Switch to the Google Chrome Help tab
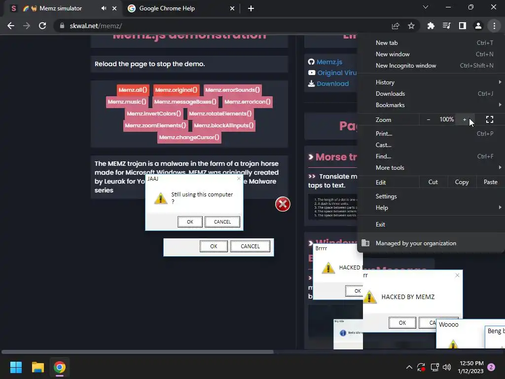Viewport: 505px width, 379px height. point(181,8)
